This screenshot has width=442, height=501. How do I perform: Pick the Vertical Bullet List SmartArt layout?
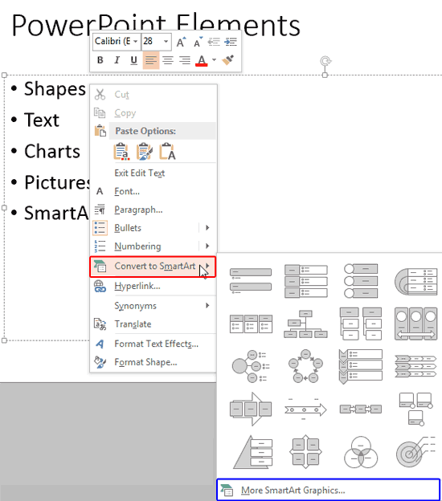[x=251, y=281]
